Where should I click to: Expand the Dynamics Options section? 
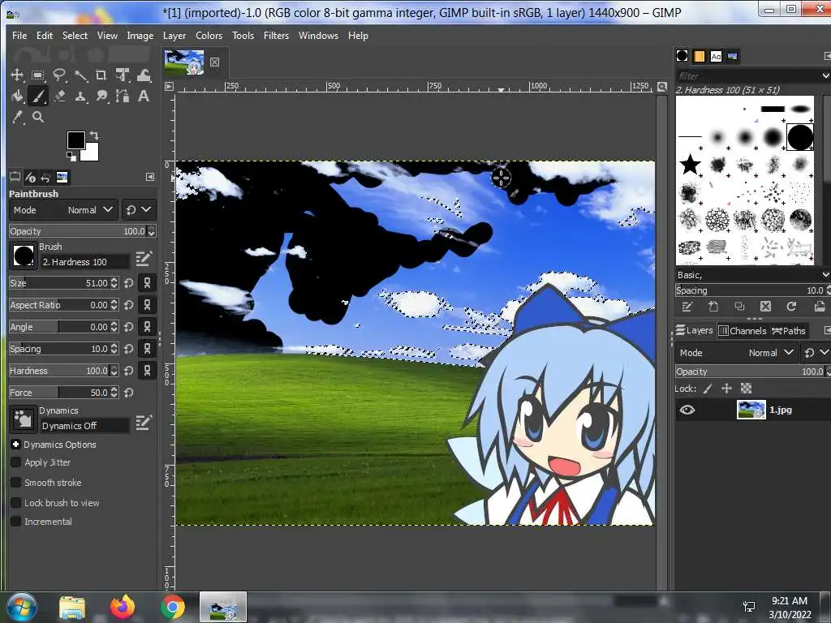click(x=16, y=445)
